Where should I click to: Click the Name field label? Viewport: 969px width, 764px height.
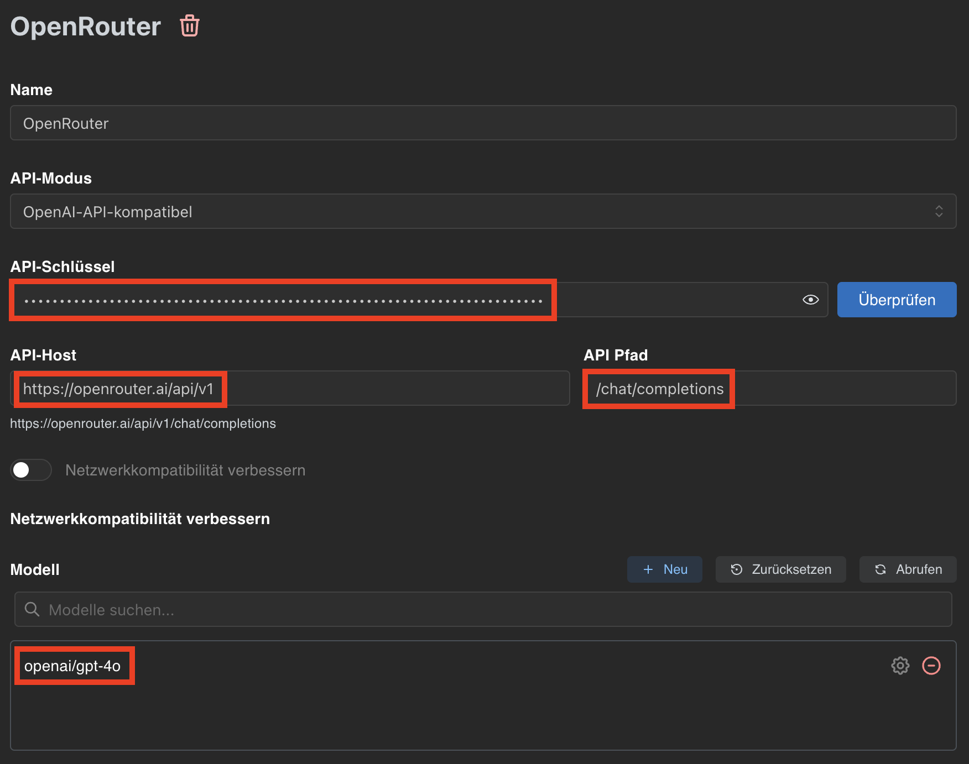[32, 90]
